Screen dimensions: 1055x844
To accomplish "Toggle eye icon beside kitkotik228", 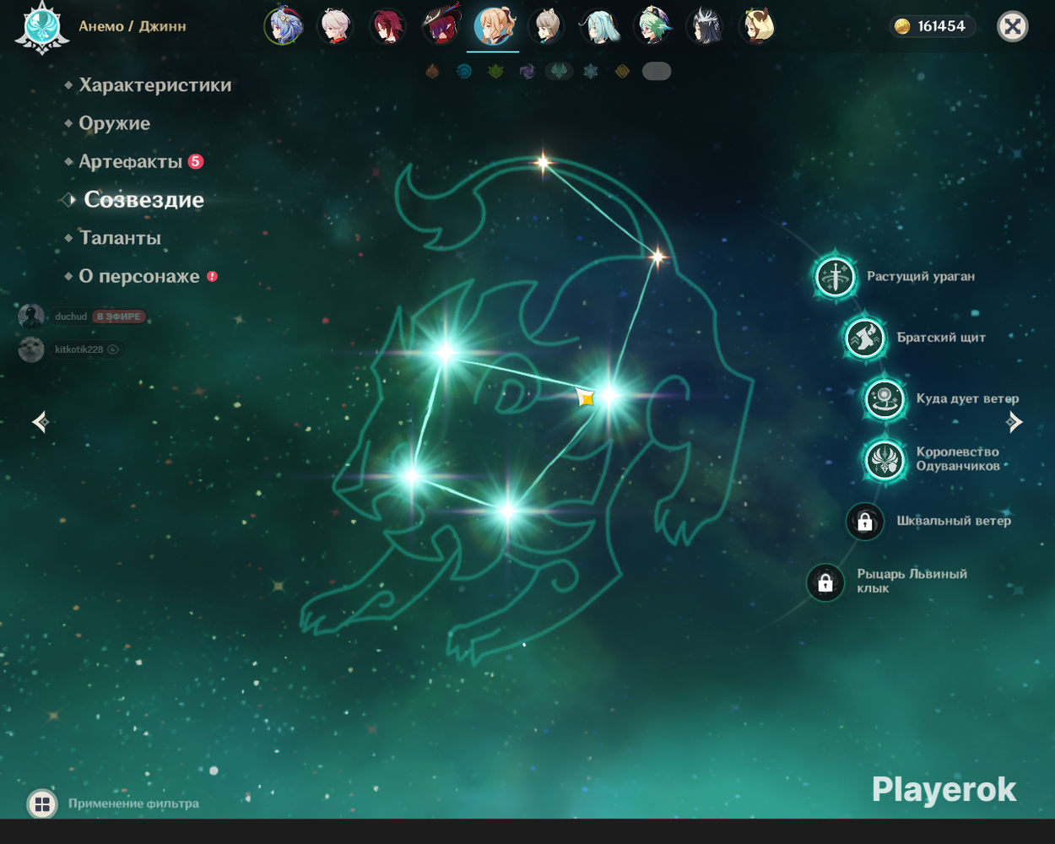I will pos(113,349).
